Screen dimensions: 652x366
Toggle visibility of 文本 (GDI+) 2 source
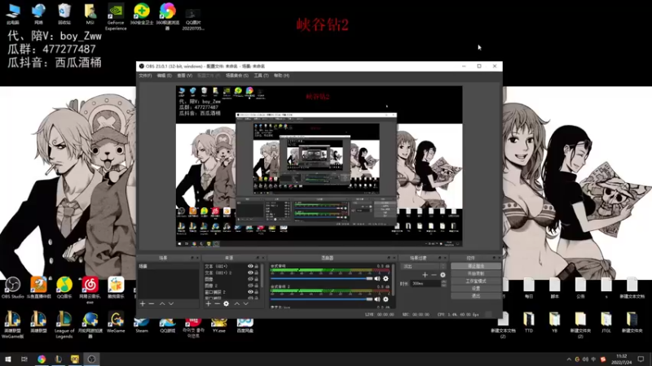click(x=250, y=272)
